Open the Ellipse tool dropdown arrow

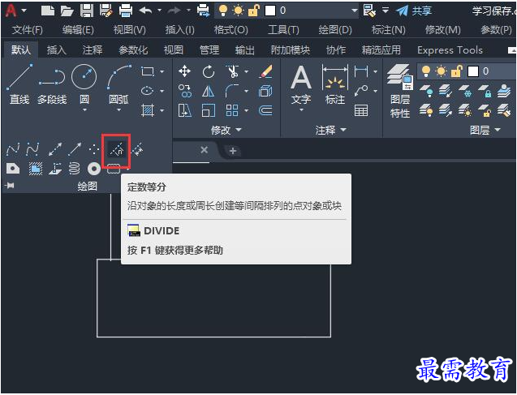[162, 91]
